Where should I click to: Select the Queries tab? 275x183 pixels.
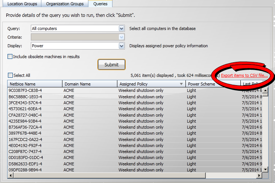coord(100,4)
